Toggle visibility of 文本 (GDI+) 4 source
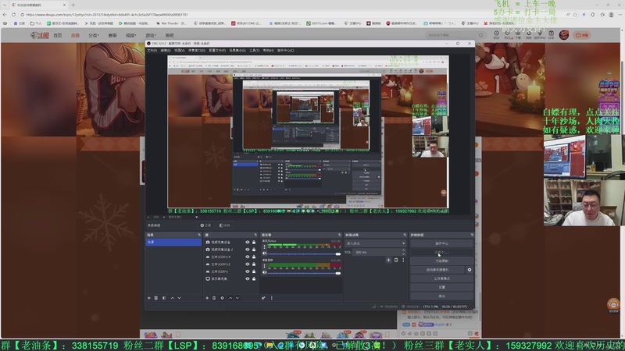625x351 pixels. click(248, 257)
